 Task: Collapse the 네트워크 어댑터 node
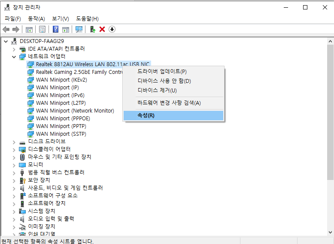(x=14, y=57)
